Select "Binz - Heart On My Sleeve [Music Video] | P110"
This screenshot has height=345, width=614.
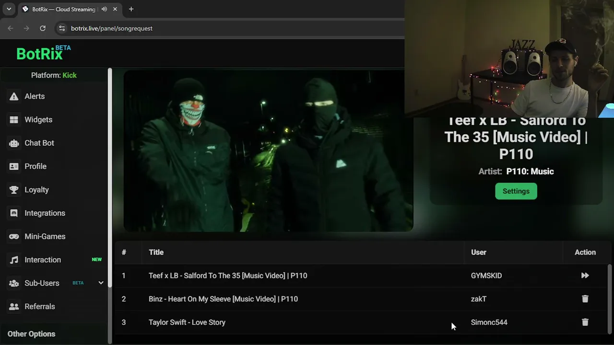point(223,299)
